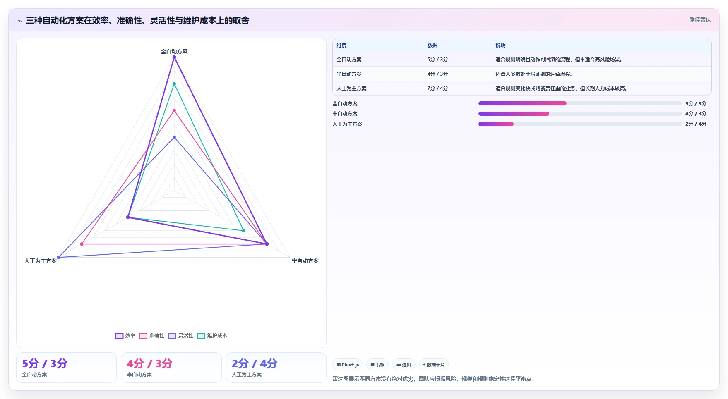Image resolution: width=728 pixels, height=399 pixels.
Task: Click the blue 灵活性 point at the 人工为主方案 vertex
Action: click(x=58, y=257)
